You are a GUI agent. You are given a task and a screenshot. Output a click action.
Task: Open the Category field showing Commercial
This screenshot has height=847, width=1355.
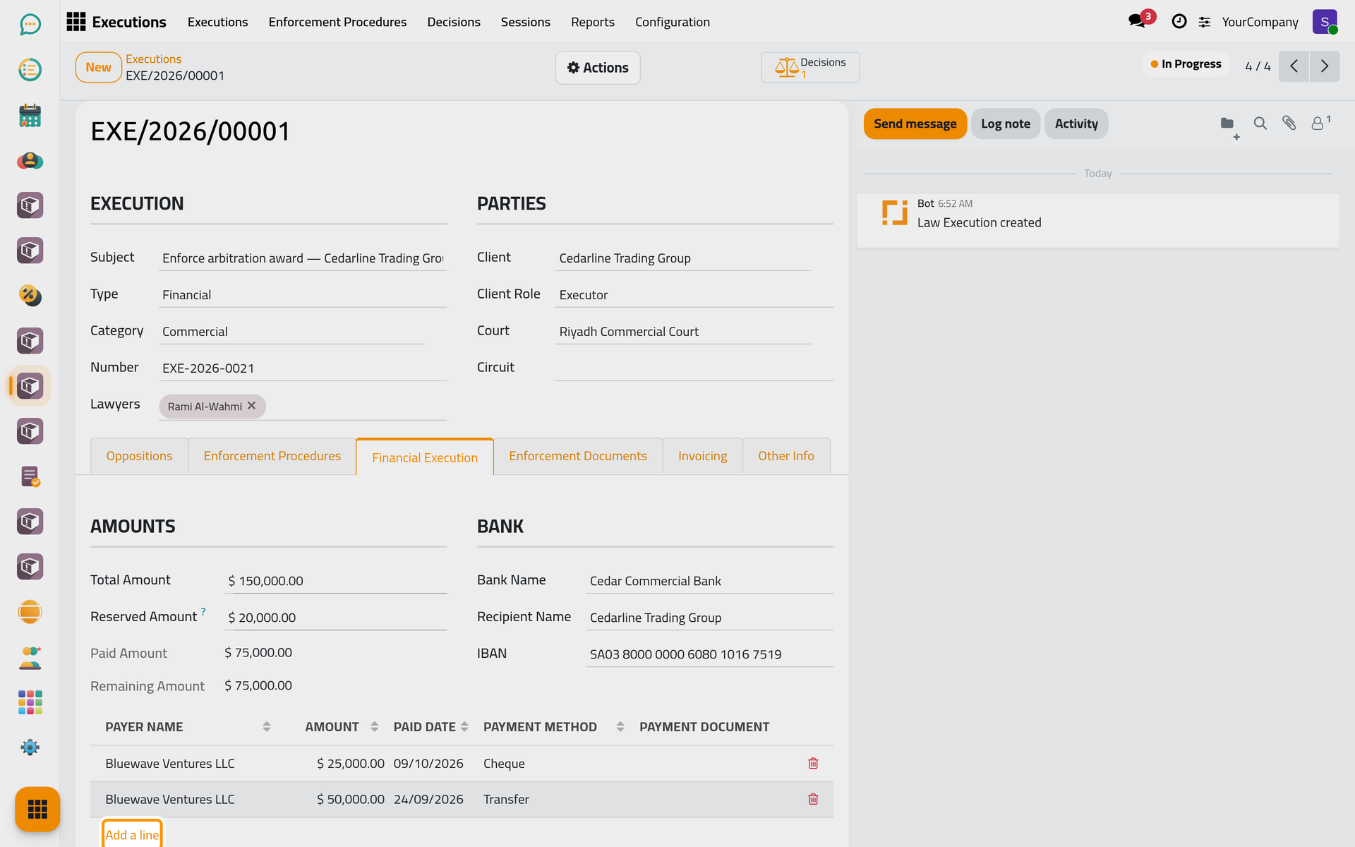[291, 332]
